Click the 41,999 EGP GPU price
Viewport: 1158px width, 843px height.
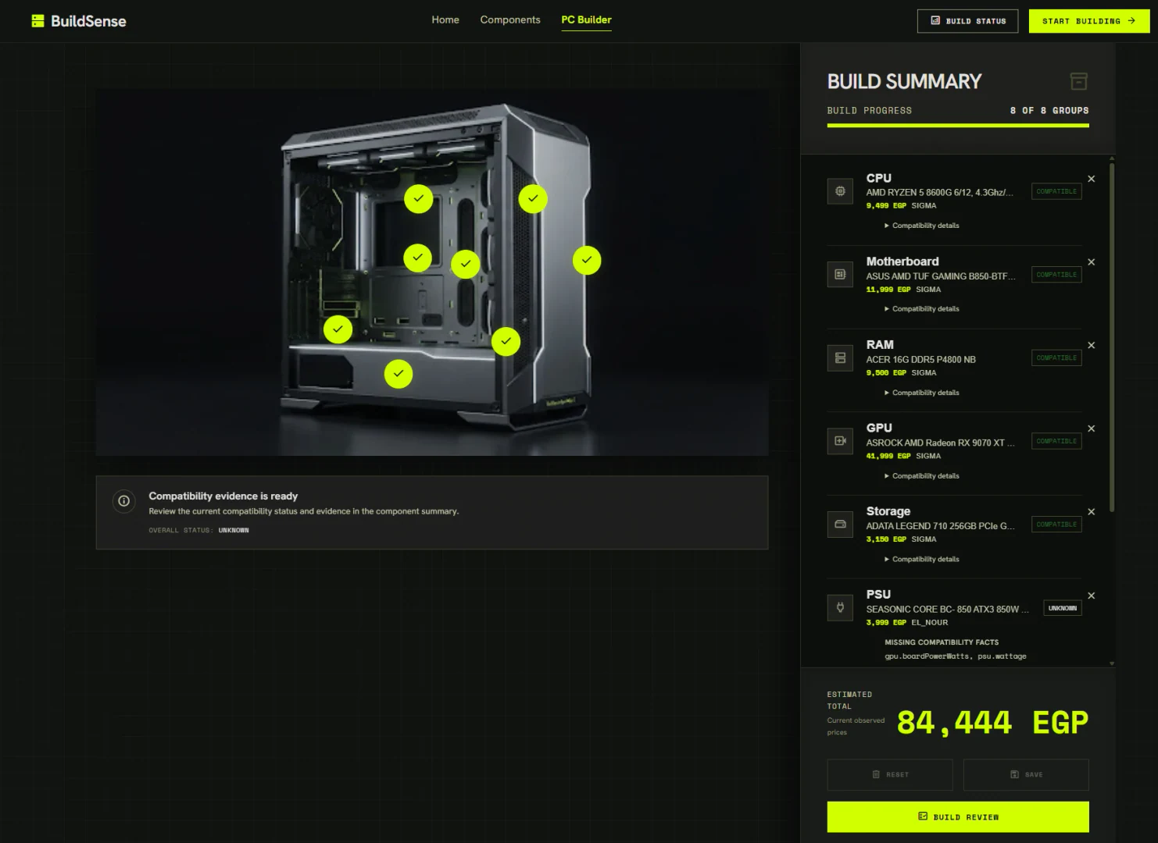tap(888, 456)
